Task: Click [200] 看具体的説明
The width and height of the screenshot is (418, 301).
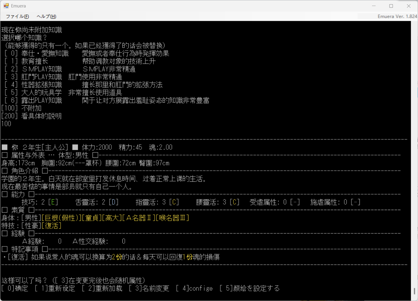Action: click(x=32, y=116)
